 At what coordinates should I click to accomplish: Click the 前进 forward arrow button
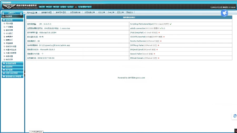(x=56, y=7)
